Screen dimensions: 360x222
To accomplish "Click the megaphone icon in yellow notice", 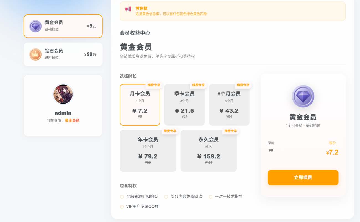I will pos(128,9).
